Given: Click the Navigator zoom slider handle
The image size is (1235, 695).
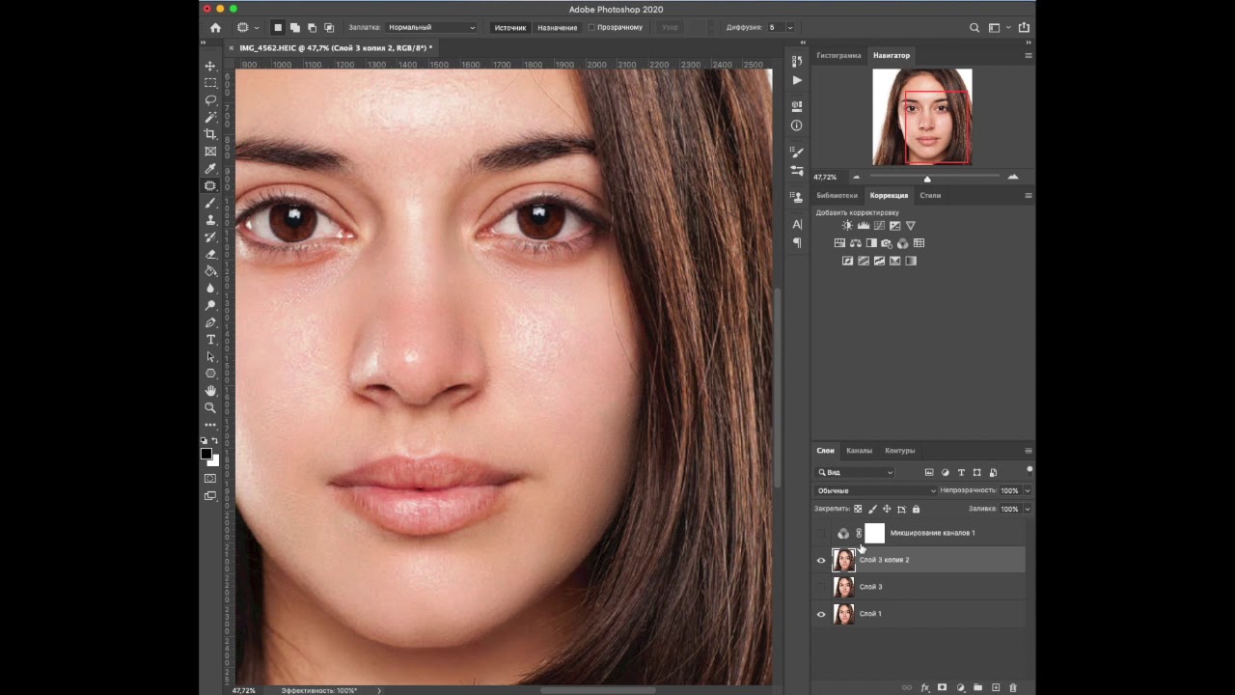Looking at the screenshot, I should (927, 179).
